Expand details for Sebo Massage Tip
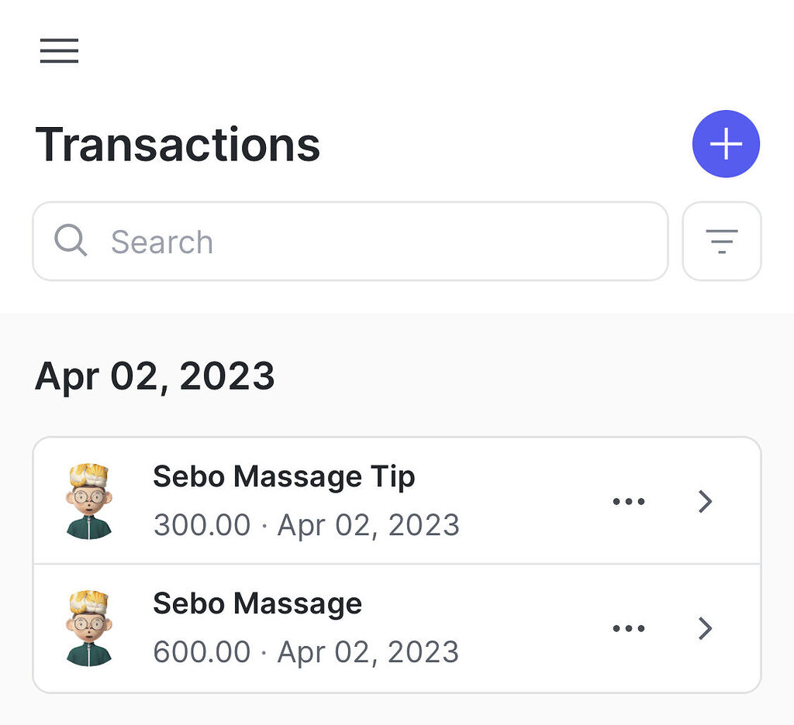Screen dimensions: 794x725 click(x=705, y=502)
